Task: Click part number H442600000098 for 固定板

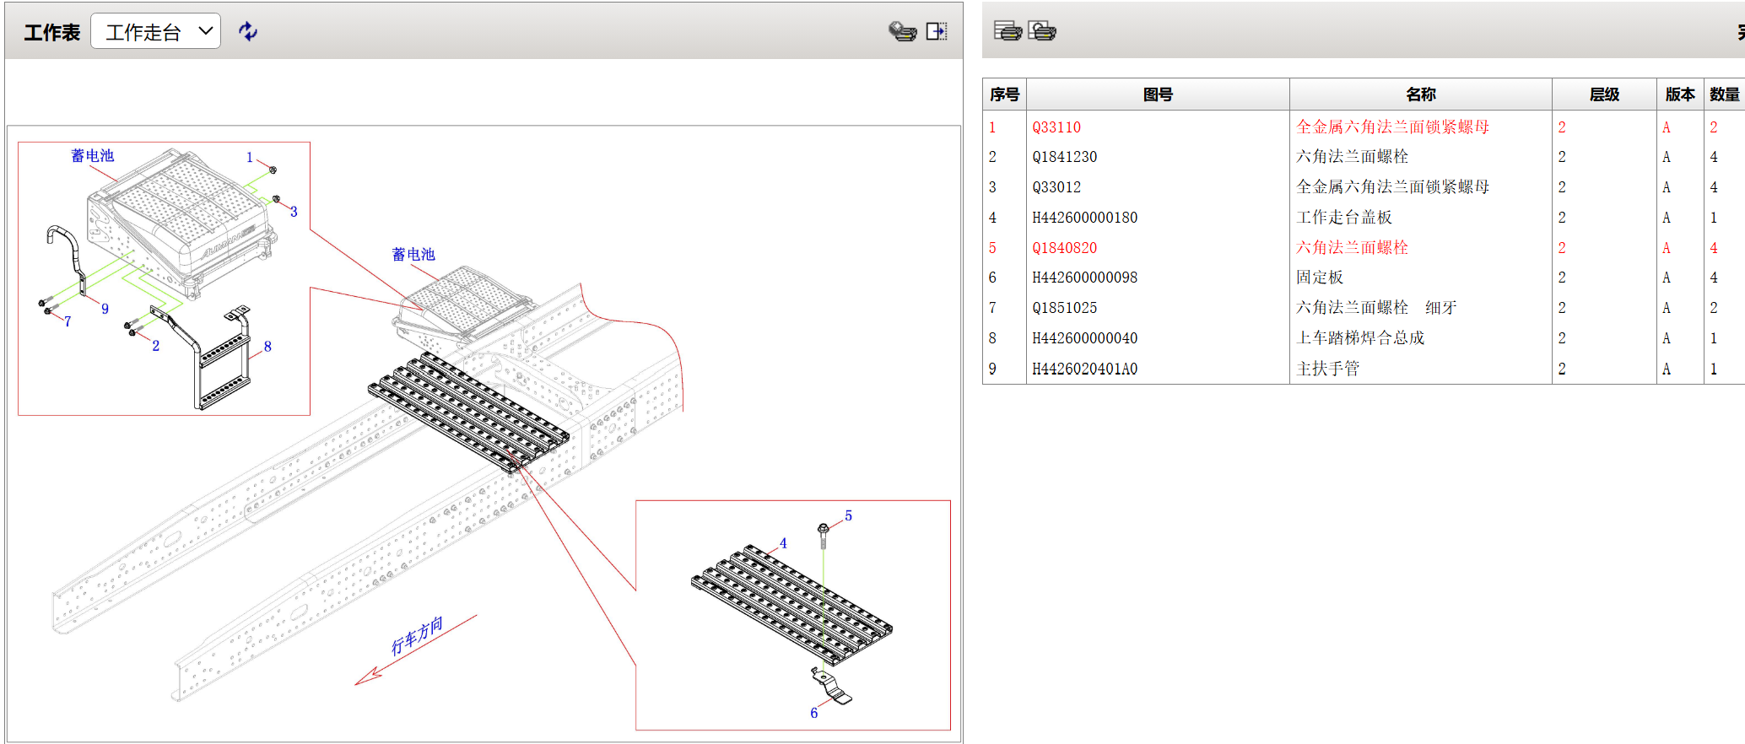Action: (1085, 278)
